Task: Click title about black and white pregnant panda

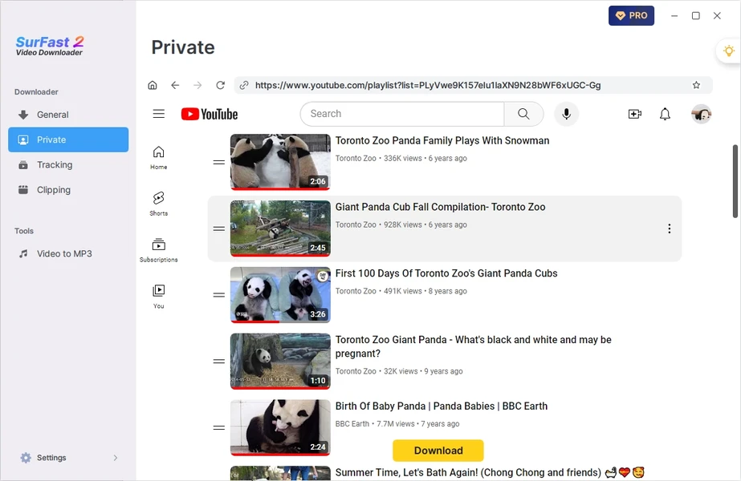Action: [474, 346]
